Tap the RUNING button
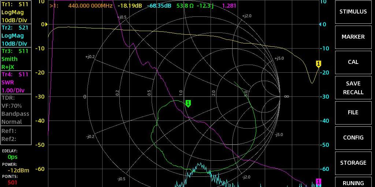 (x=353, y=183)
